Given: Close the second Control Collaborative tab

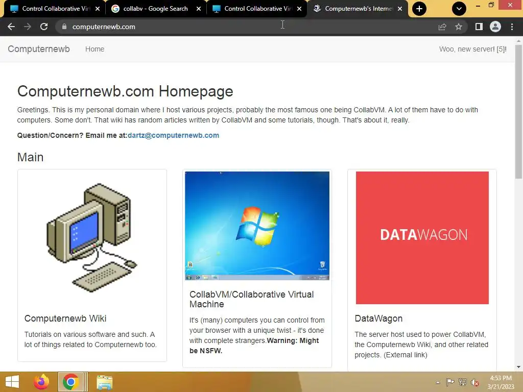Looking at the screenshot, I should pos(299,9).
